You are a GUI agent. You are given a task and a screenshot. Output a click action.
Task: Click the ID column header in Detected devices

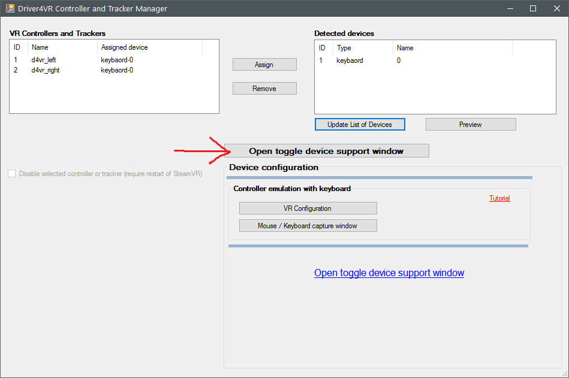point(324,48)
